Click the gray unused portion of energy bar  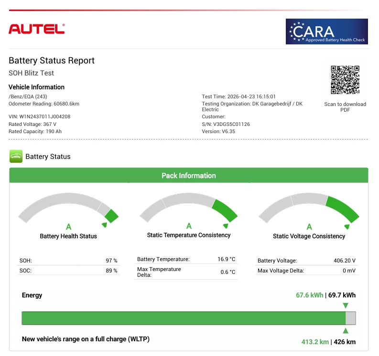(x=351, y=318)
